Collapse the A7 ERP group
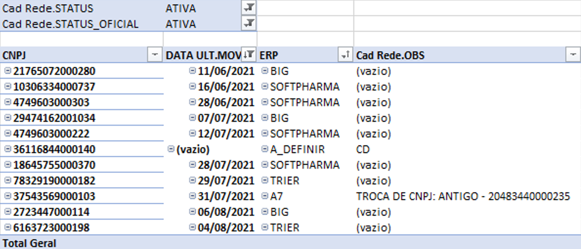 coord(265,196)
